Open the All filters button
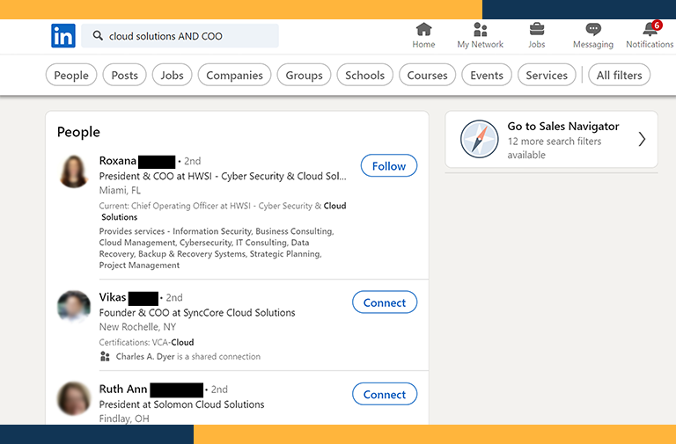Image resolution: width=676 pixels, height=444 pixels. point(619,75)
